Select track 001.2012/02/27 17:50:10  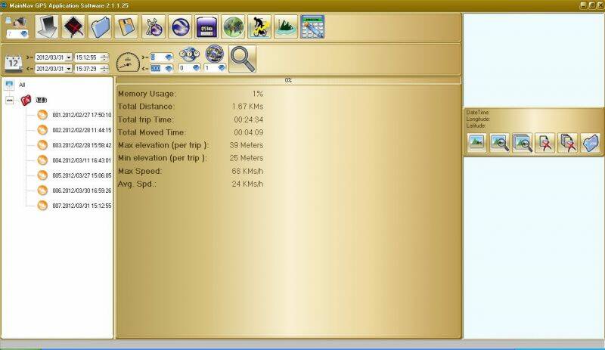tap(82, 116)
